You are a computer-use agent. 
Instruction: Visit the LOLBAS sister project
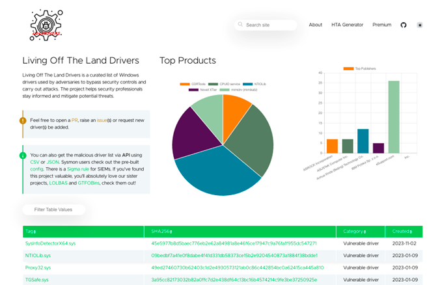click(59, 183)
